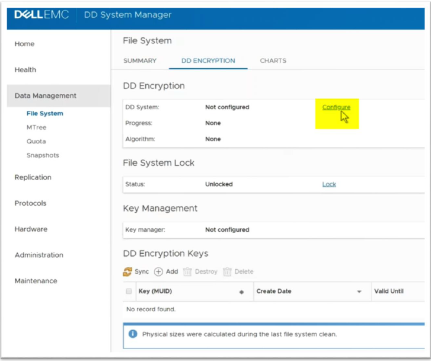431x361 pixels.
Task: Click DD System 'Not configured' value
Action: [x=227, y=107]
